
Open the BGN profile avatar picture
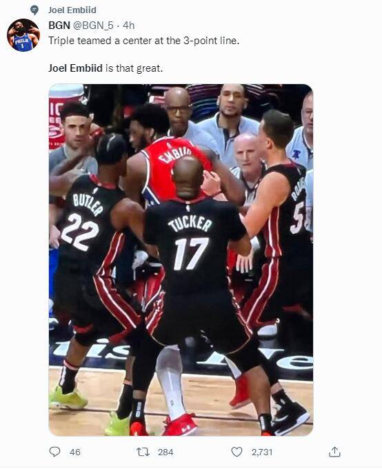pos(23,35)
